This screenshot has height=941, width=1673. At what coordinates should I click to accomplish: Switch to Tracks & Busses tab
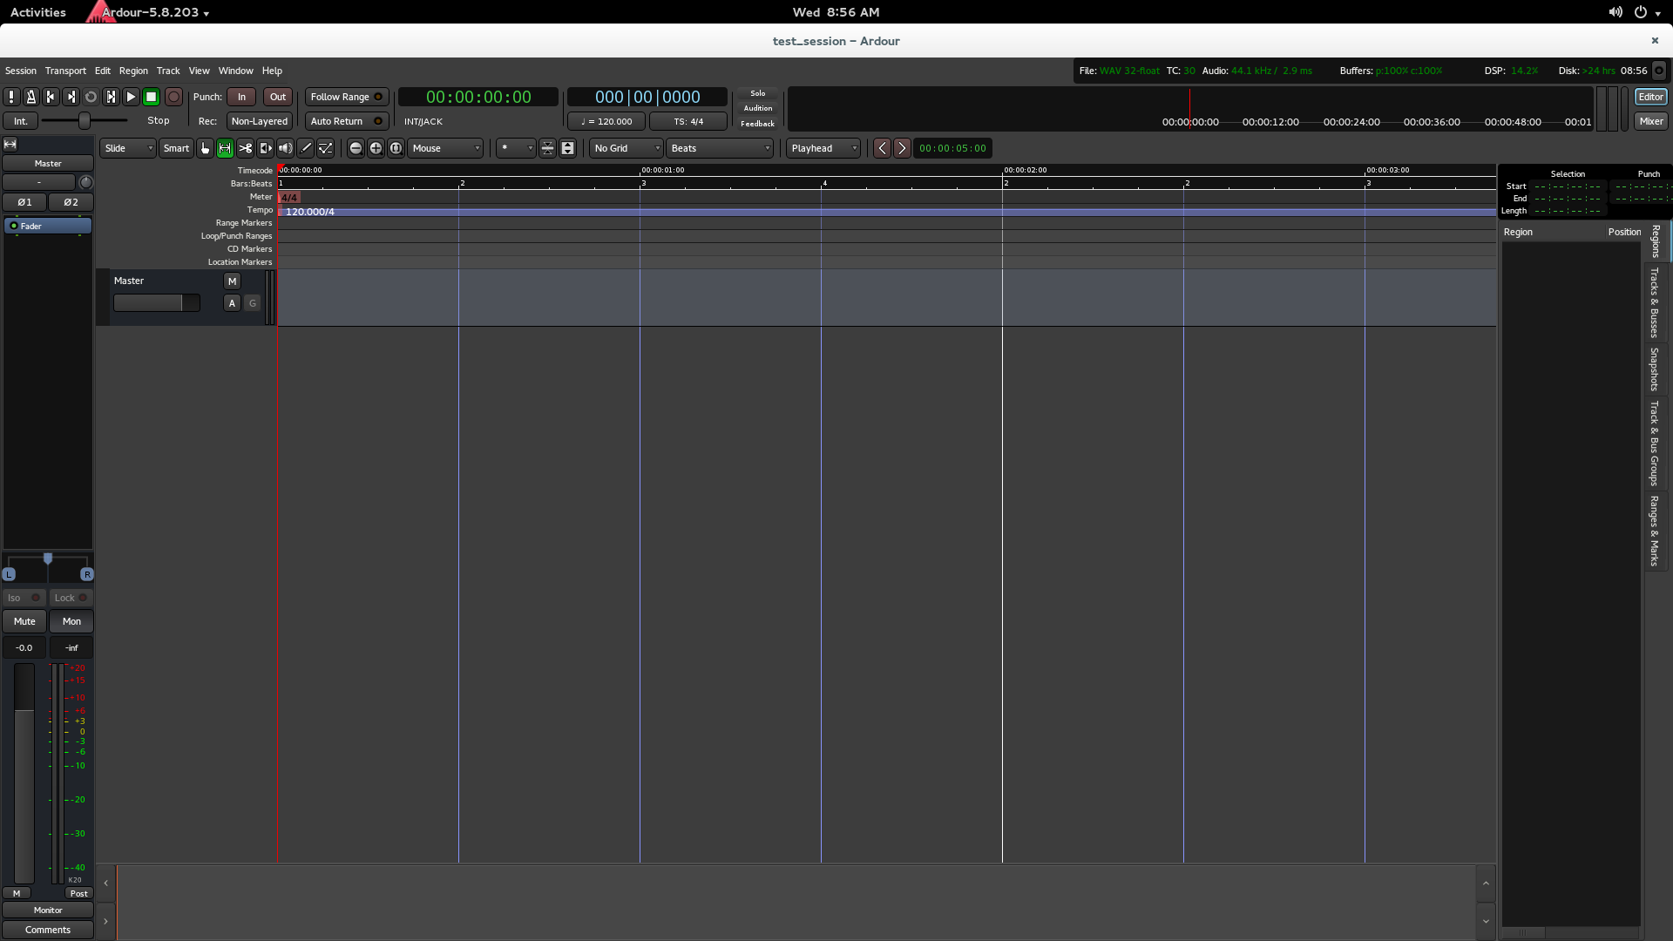click(1654, 302)
